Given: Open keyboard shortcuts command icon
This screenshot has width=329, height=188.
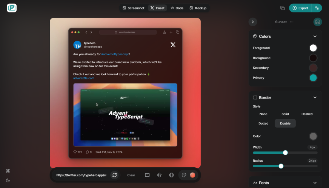Looking at the screenshot, I should click(x=8, y=171).
